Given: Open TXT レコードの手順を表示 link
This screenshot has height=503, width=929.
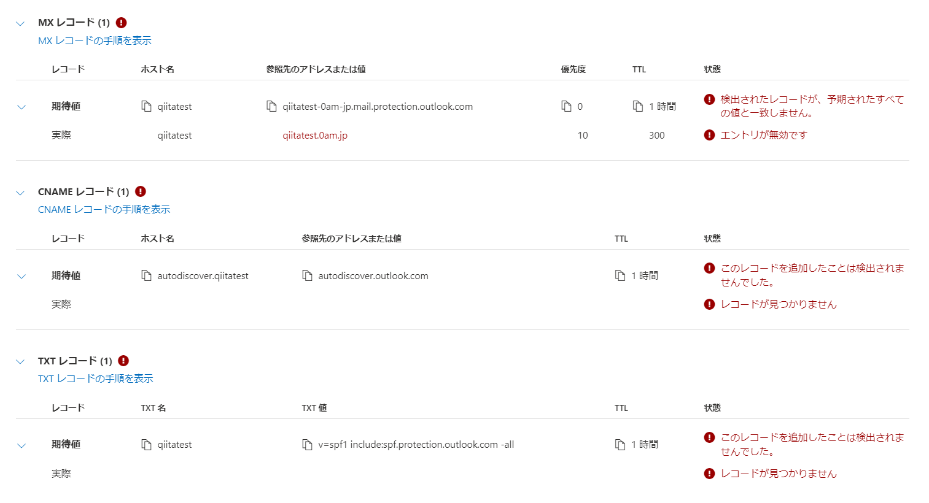Looking at the screenshot, I should tap(96, 378).
